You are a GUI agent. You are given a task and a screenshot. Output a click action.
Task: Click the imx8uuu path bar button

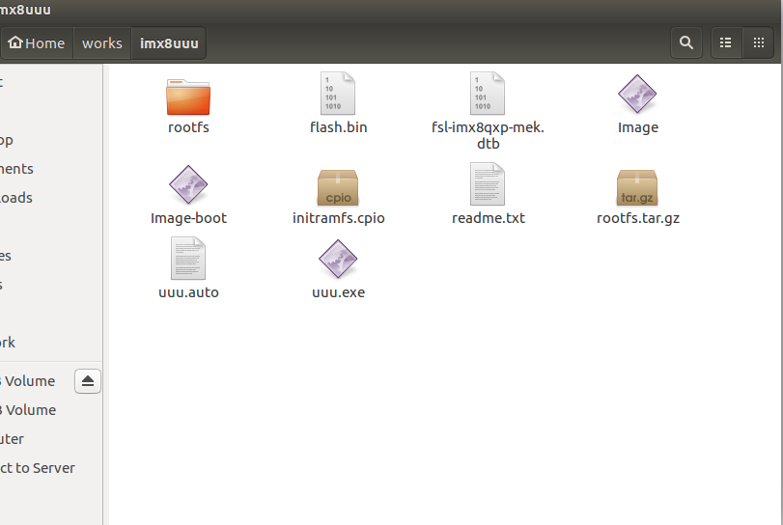pos(169,43)
